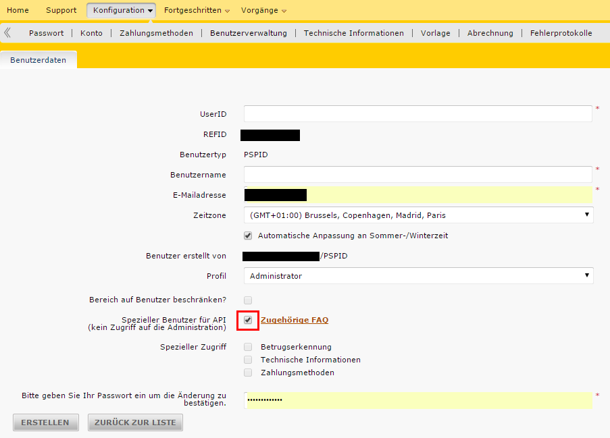
Task: Click the ZURÜCK ZUR LISTE button
Action: click(x=135, y=422)
